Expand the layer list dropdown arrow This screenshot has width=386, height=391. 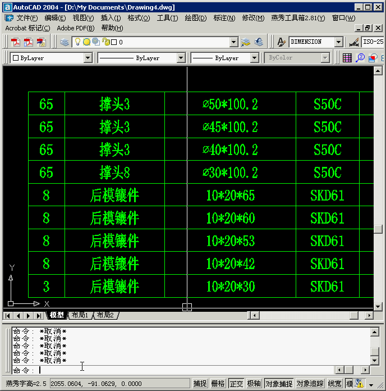pyautogui.click(x=233, y=42)
